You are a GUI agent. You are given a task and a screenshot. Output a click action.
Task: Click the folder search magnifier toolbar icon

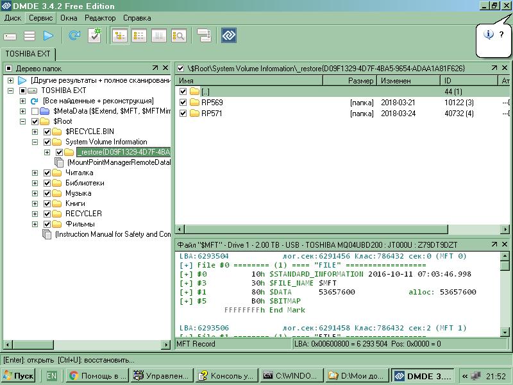point(178,36)
